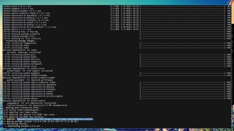234x131 pixels.
Task: Click the '(3/19) installing cmake' line
Action: pyautogui.click(x=16, y=48)
